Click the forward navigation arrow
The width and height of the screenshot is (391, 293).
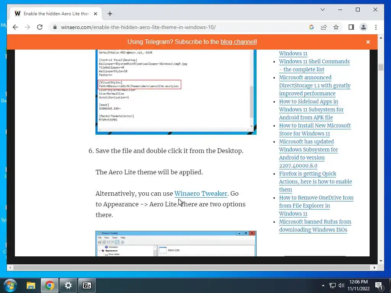click(27, 27)
